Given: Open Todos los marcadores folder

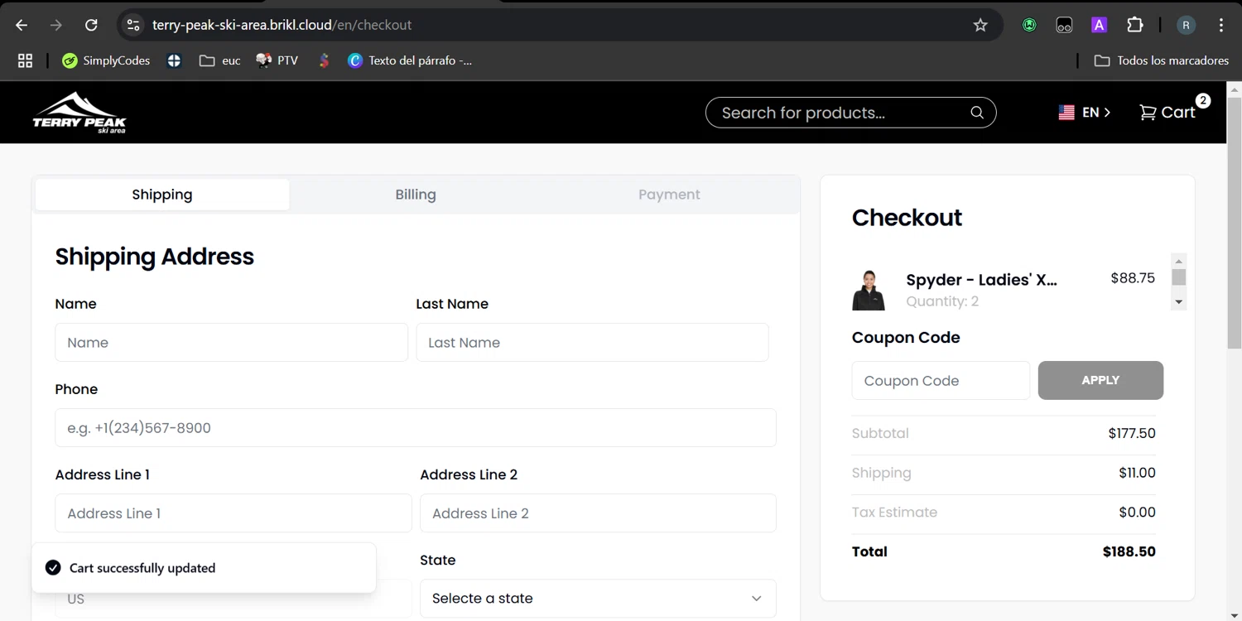Looking at the screenshot, I should (1161, 60).
